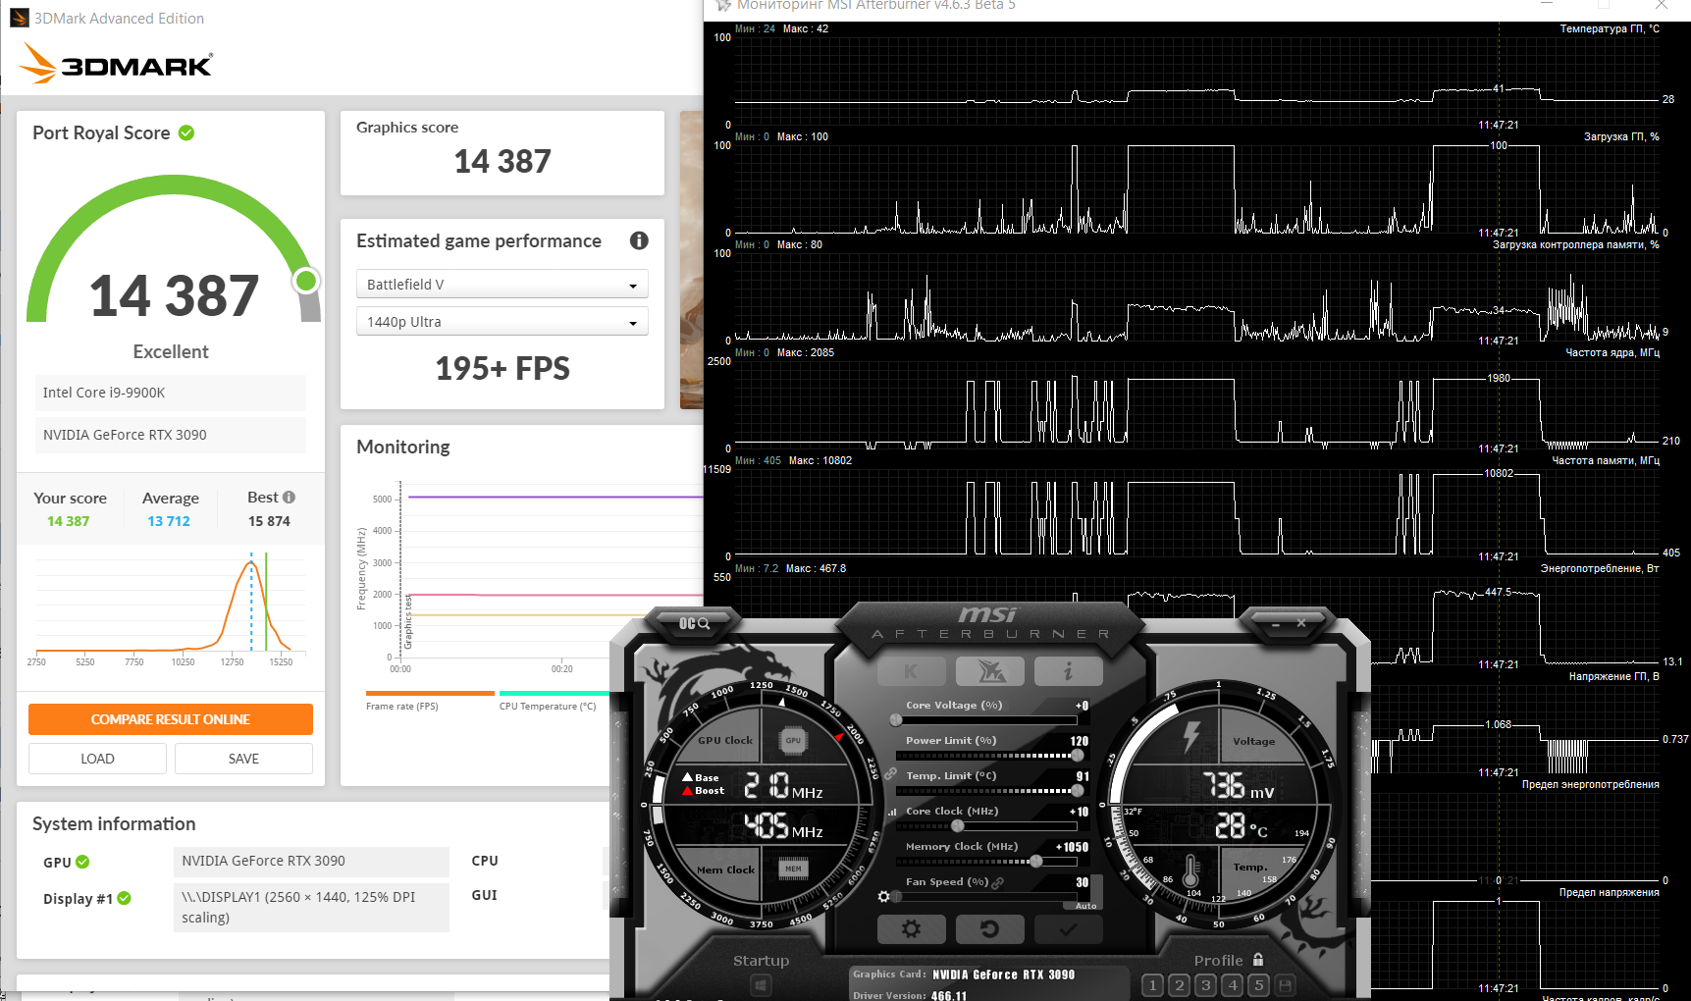Load Afterburner profile 2
This screenshot has height=1001, width=1691.
tap(1180, 984)
